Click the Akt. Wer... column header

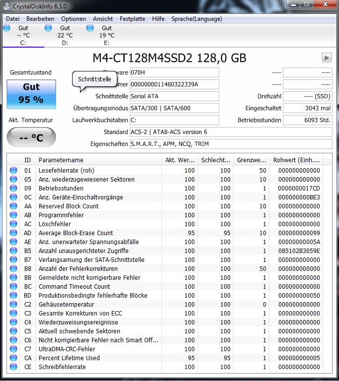pyautogui.click(x=180, y=160)
